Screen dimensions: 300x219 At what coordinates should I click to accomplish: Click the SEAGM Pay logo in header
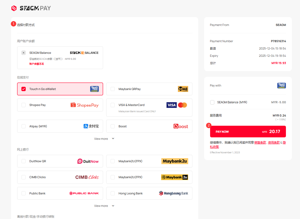(31, 8)
